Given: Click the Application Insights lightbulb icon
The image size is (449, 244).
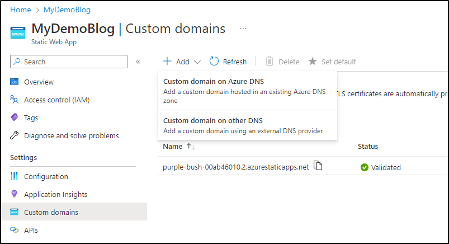Looking at the screenshot, I should tap(14, 194).
